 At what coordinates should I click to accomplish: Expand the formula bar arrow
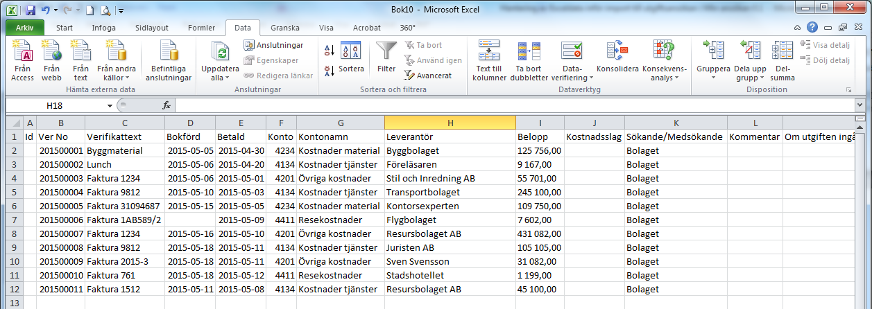click(x=861, y=105)
